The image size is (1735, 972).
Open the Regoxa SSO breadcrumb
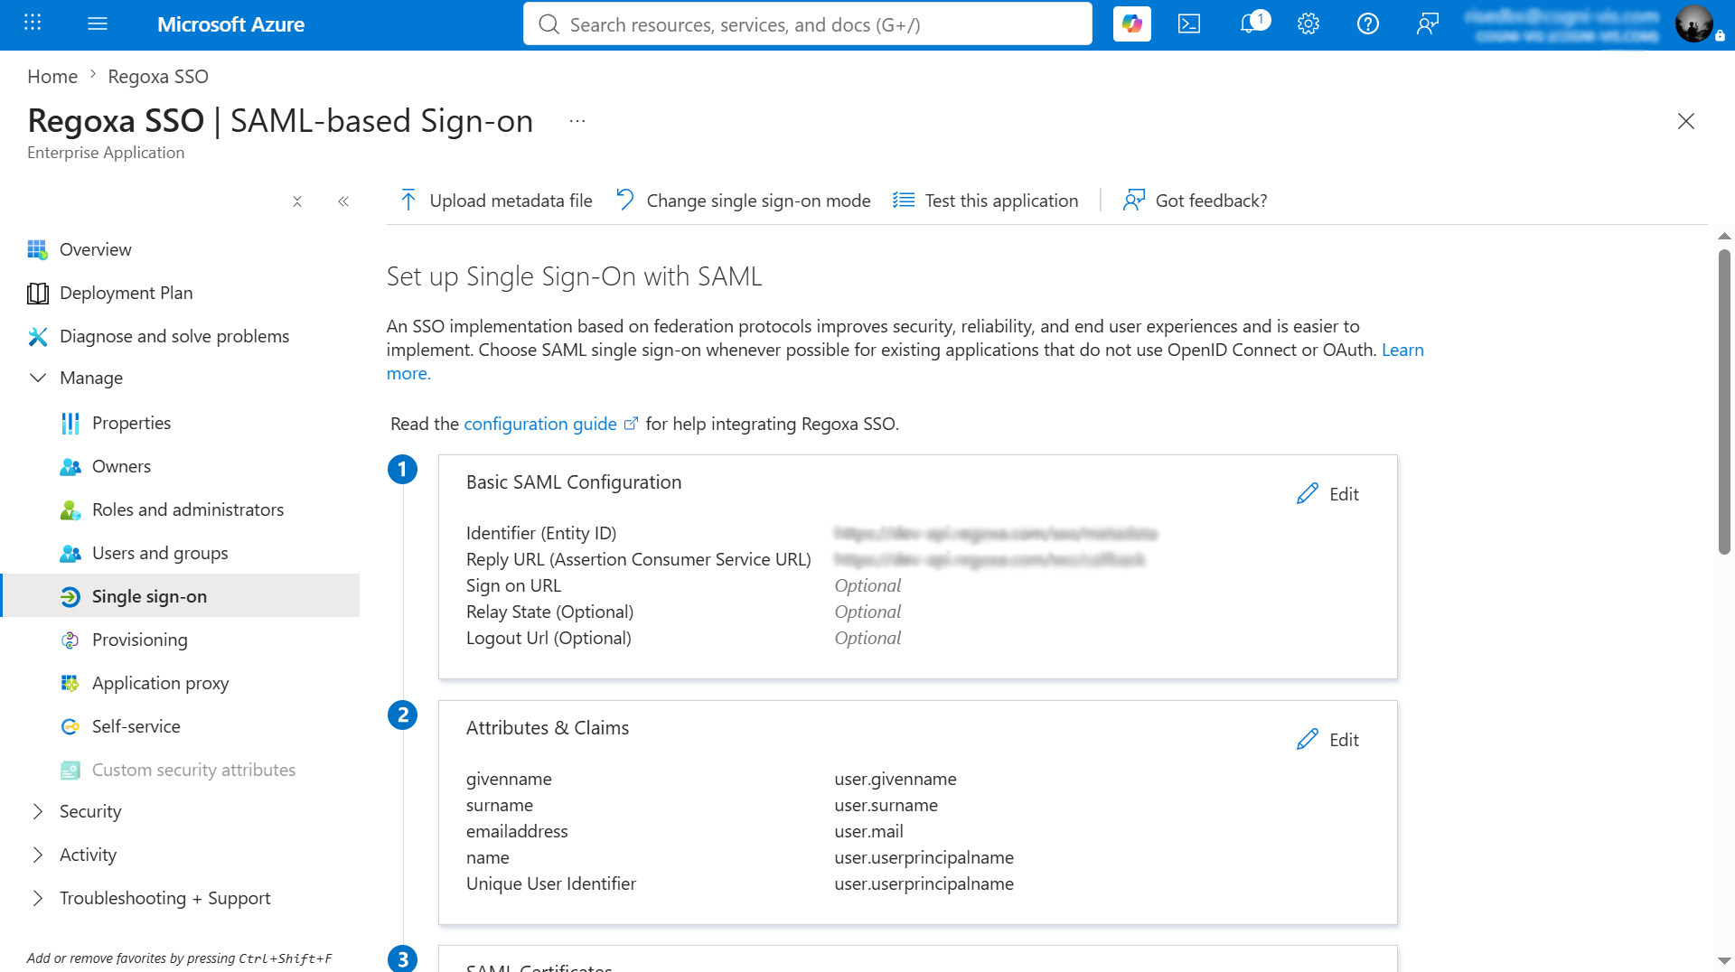[158, 77]
